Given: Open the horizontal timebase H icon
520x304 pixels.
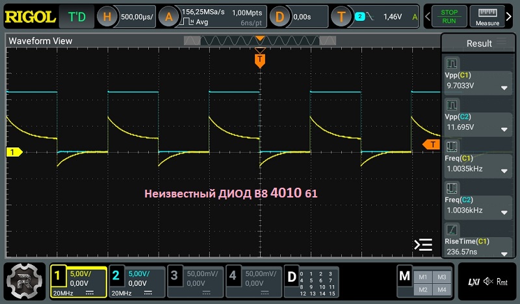Looking at the screenshot, I should [x=109, y=16].
